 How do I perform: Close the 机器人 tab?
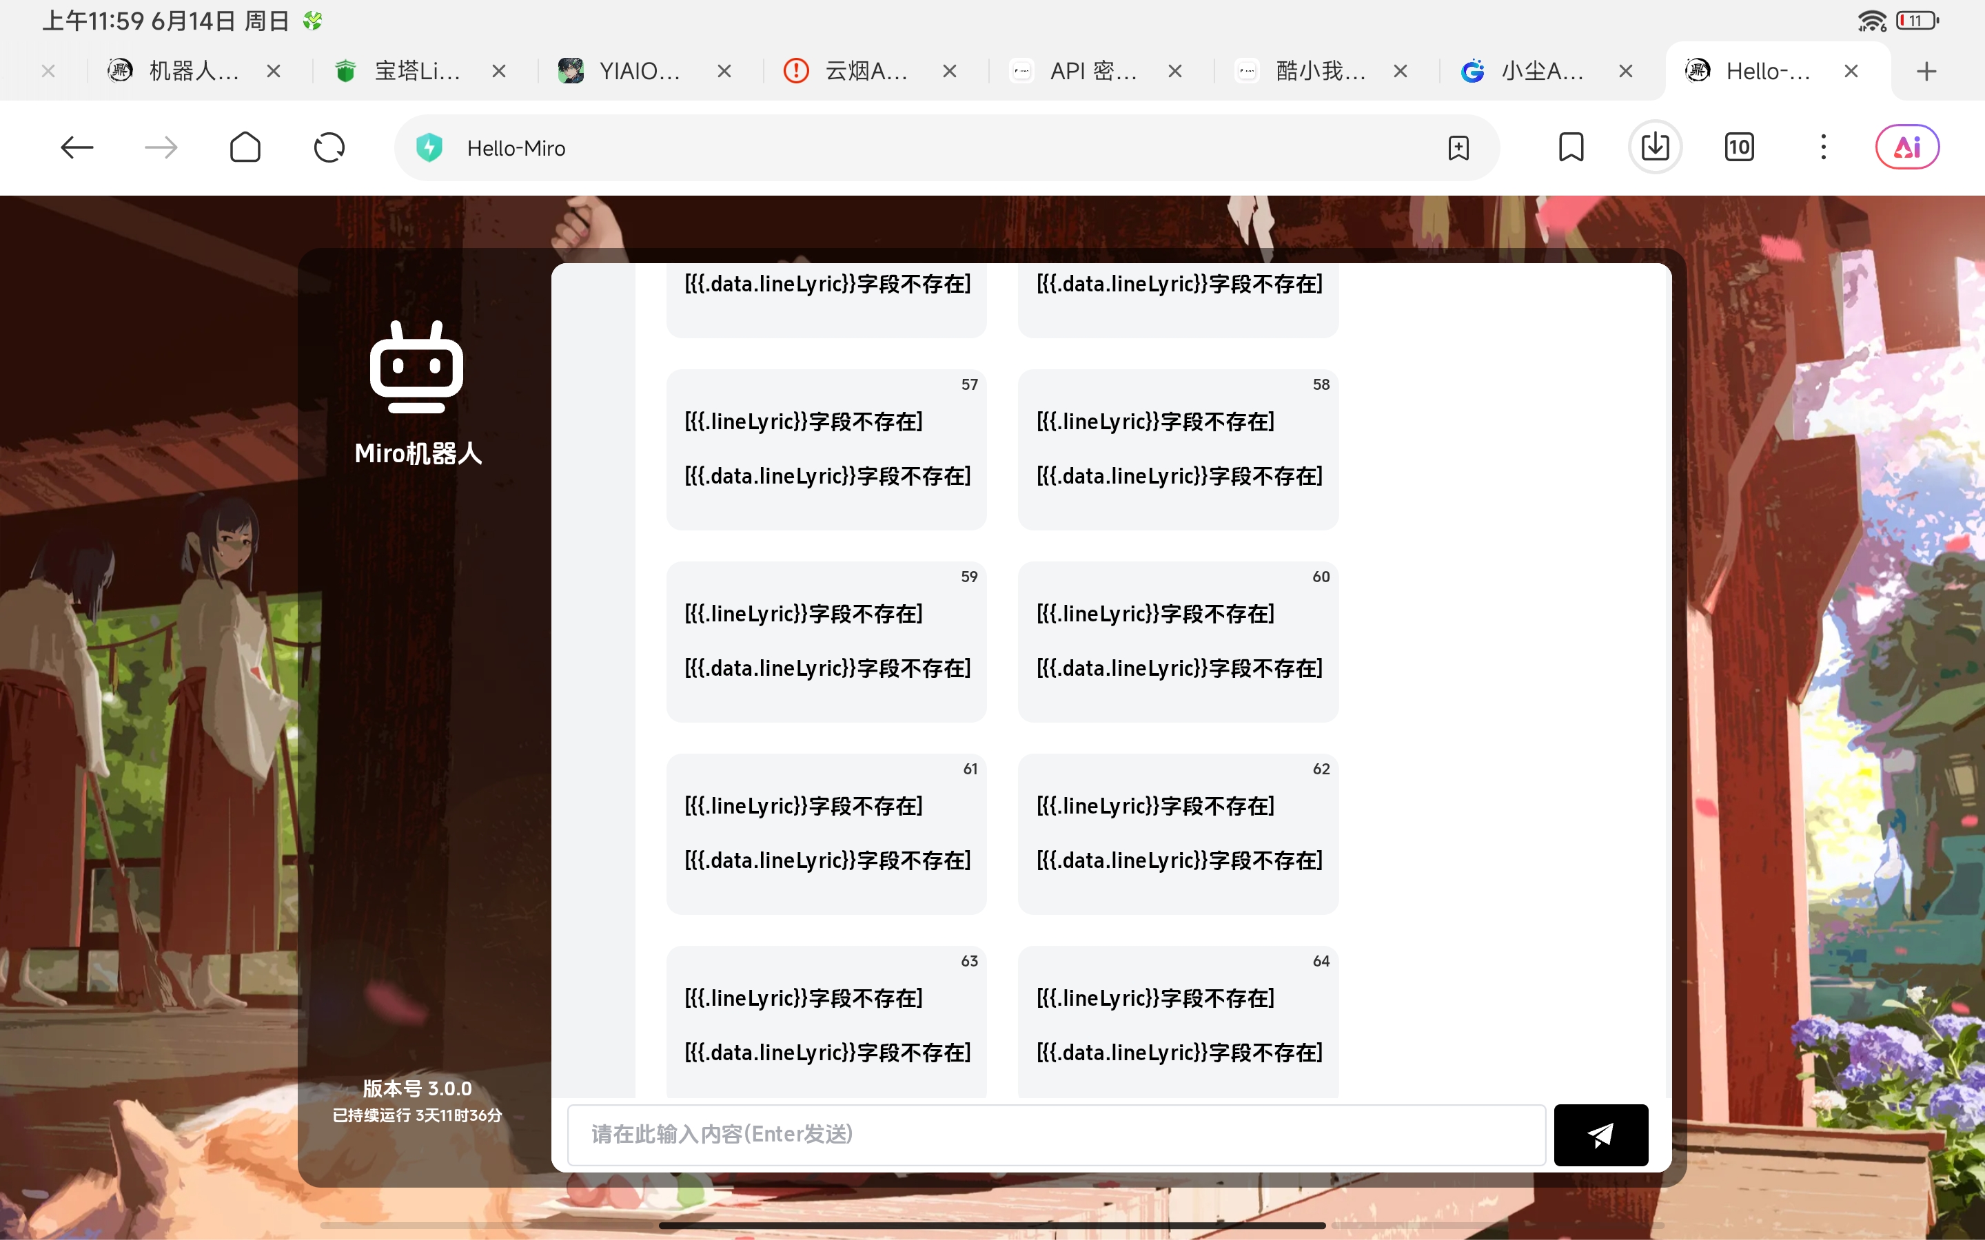click(274, 72)
